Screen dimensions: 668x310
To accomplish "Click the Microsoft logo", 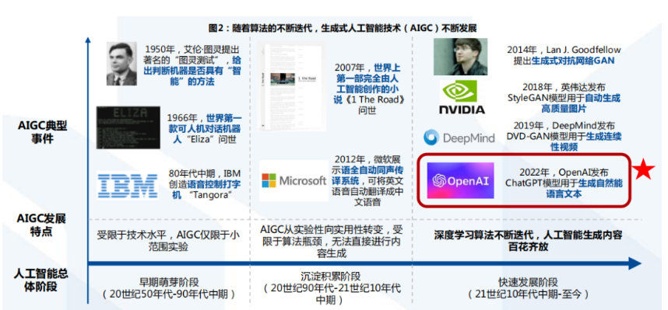I will click(294, 181).
